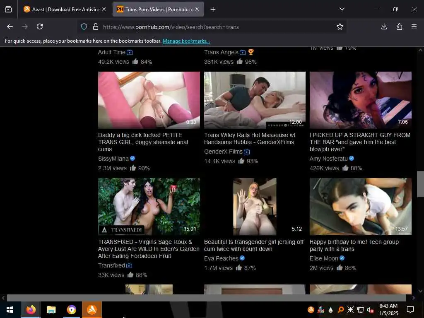Click the page's horizontal scrollbar
Image resolution: width=424 pixels, height=318 pixels.
coord(206,298)
